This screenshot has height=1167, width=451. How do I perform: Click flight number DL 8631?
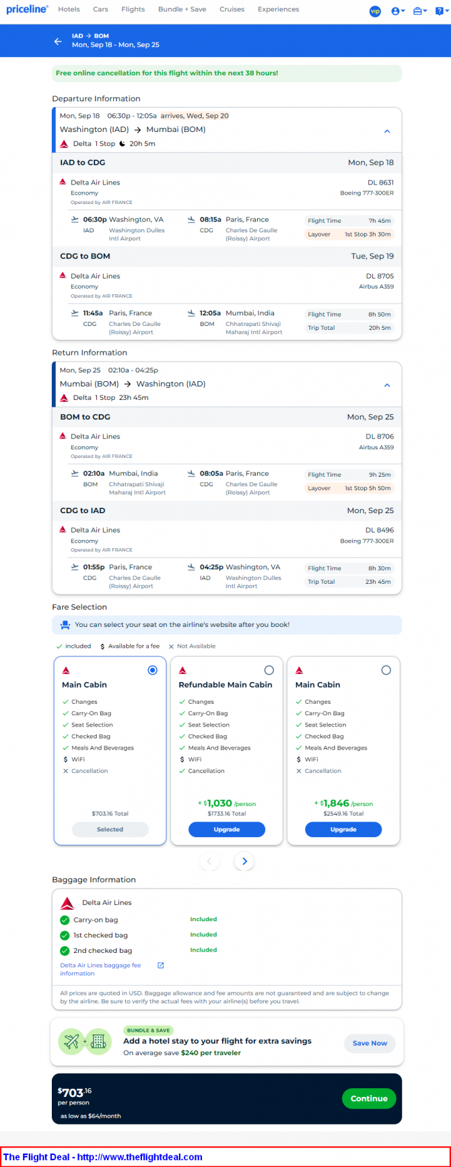380,182
